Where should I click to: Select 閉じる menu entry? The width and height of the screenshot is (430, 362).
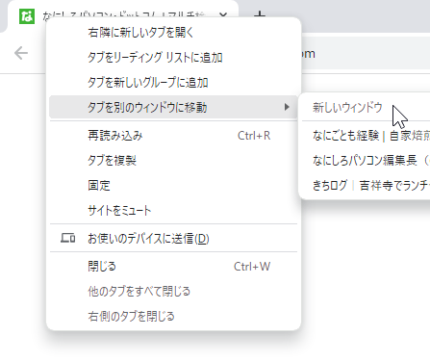coord(173,267)
